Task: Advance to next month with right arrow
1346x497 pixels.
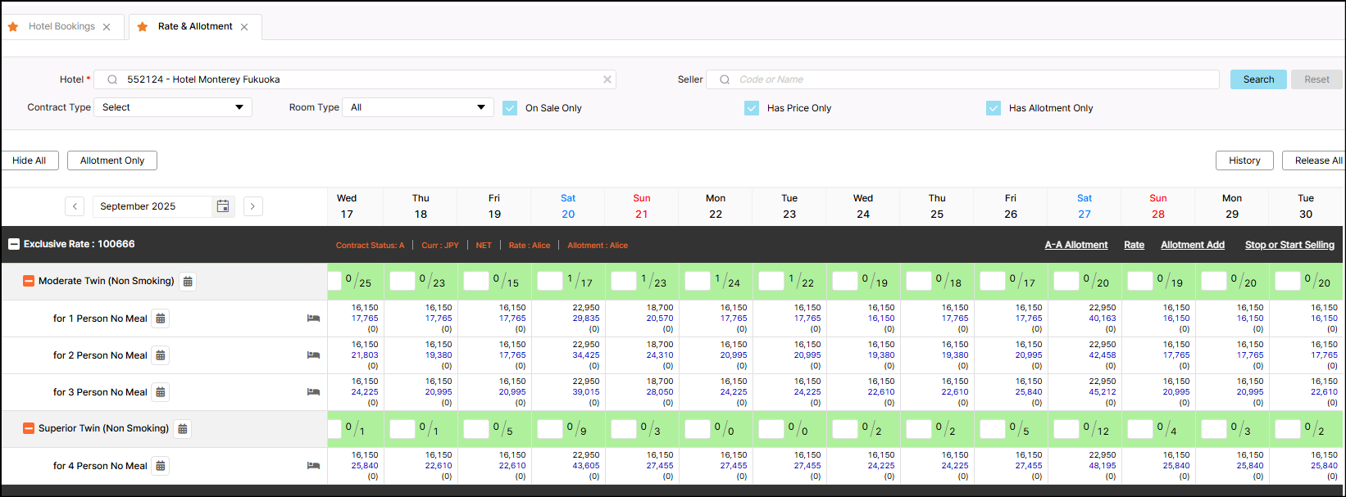Action: (253, 206)
